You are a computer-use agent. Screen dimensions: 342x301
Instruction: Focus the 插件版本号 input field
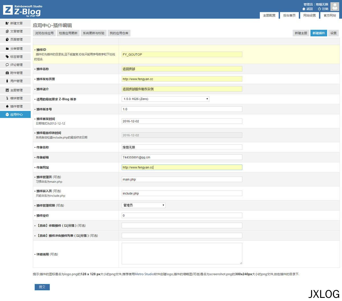tap(182, 109)
